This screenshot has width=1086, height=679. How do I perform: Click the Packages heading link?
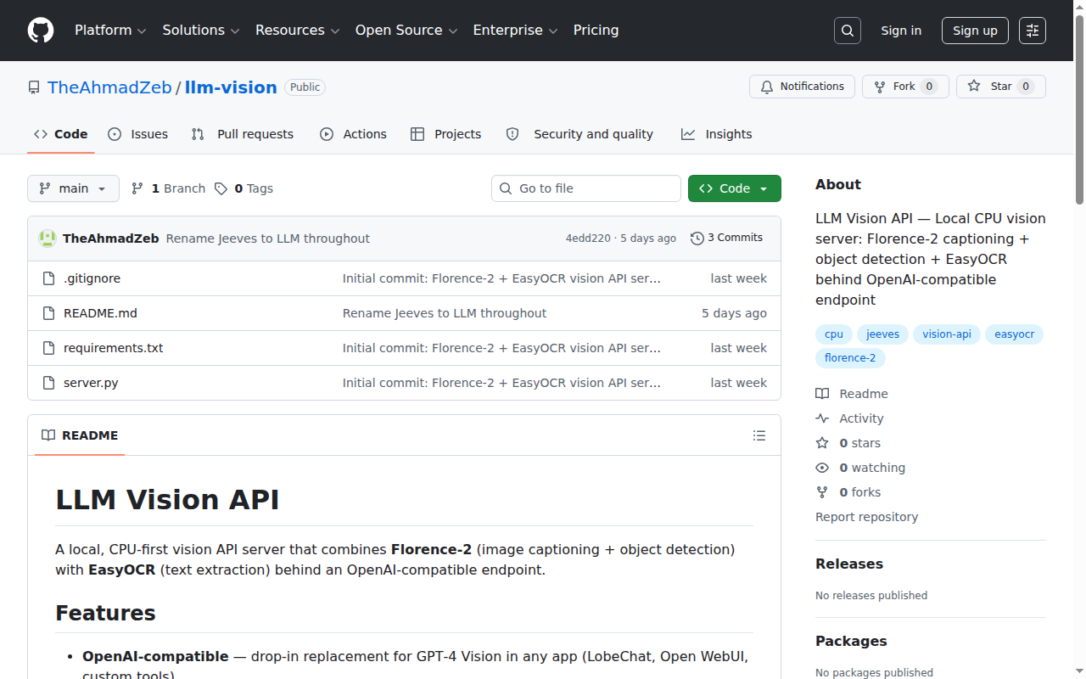pos(851,641)
